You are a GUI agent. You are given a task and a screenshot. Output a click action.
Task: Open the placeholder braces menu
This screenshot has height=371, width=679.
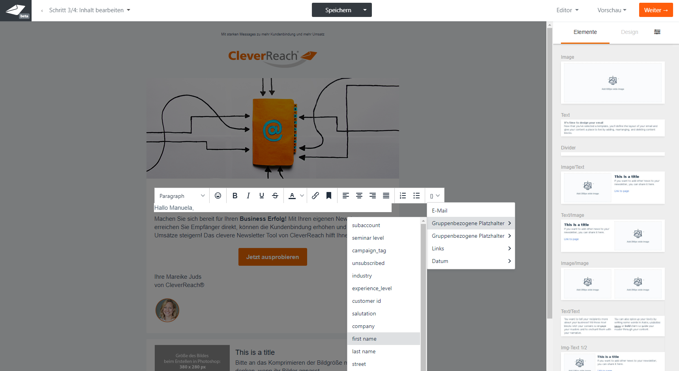435,196
